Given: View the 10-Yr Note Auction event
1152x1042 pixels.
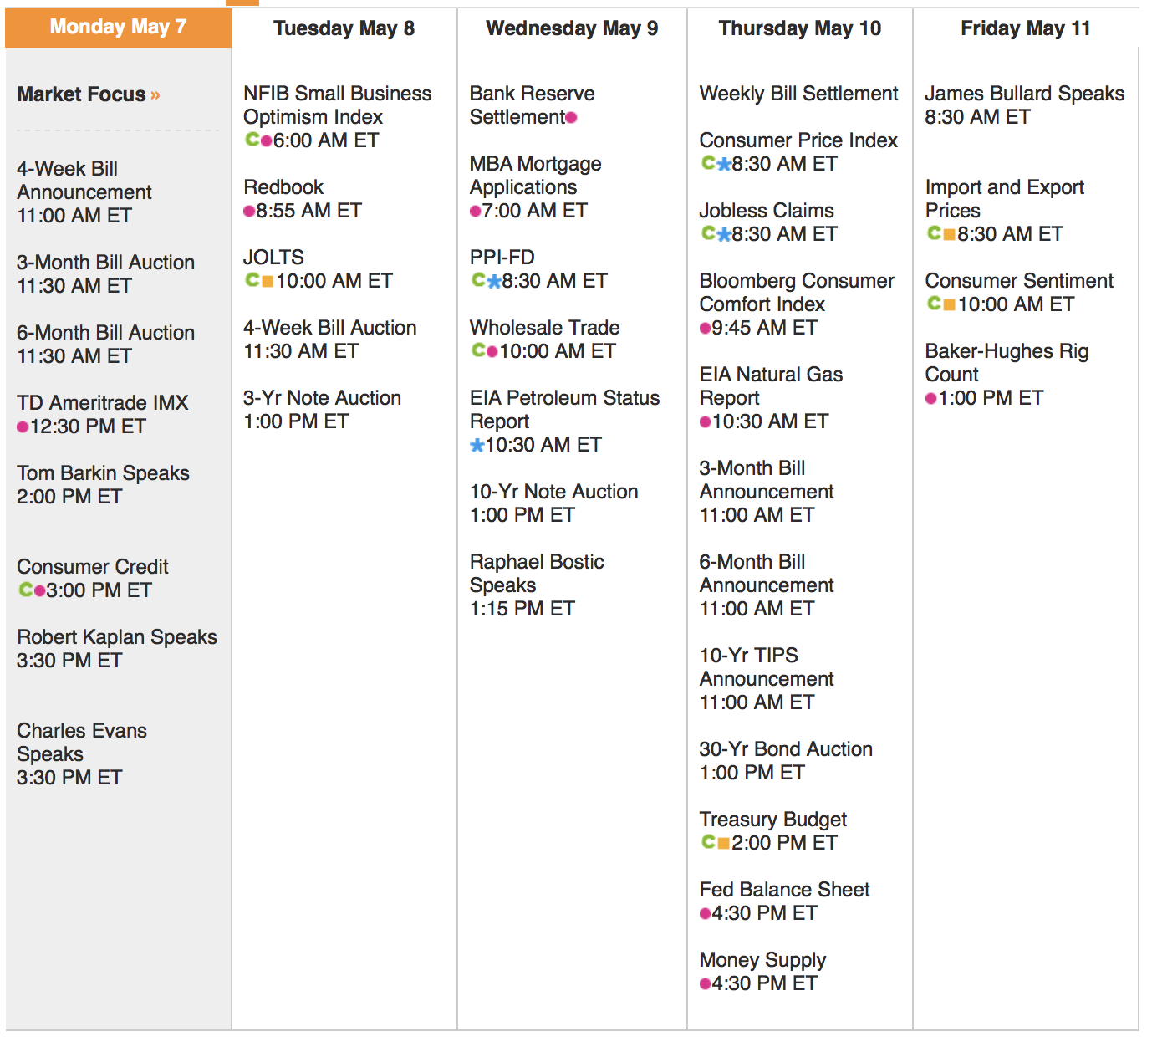Looking at the screenshot, I should coord(553,492).
